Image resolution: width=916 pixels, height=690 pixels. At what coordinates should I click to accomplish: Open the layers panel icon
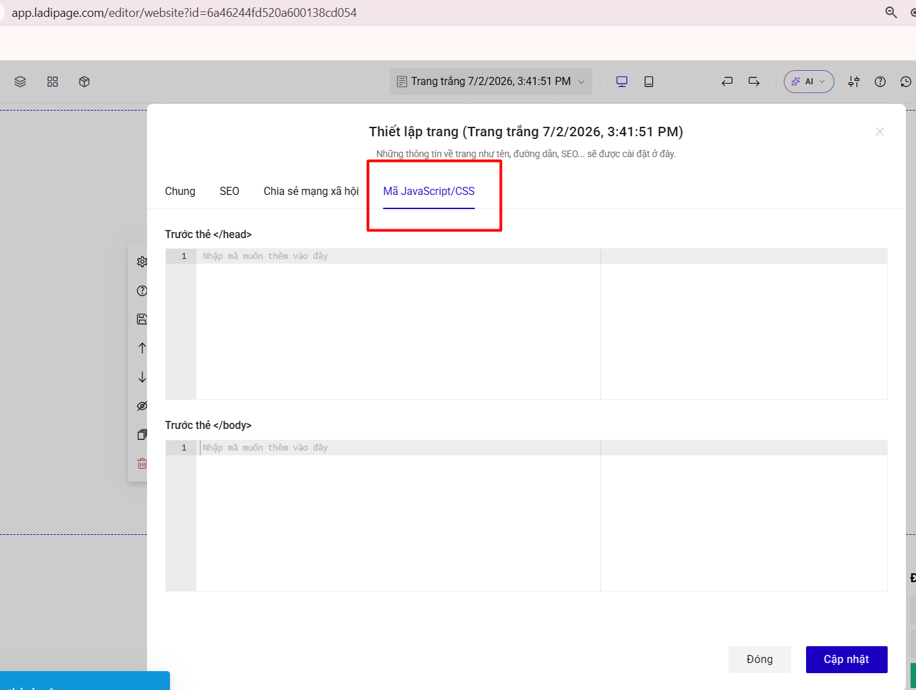(20, 82)
